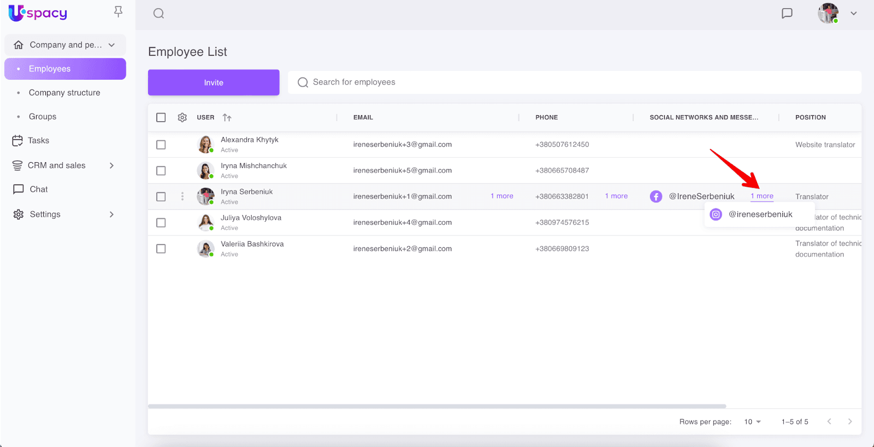This screenshot has width=874, height=447.
Task: Open the rows per page dropdown
Action: 752,422
